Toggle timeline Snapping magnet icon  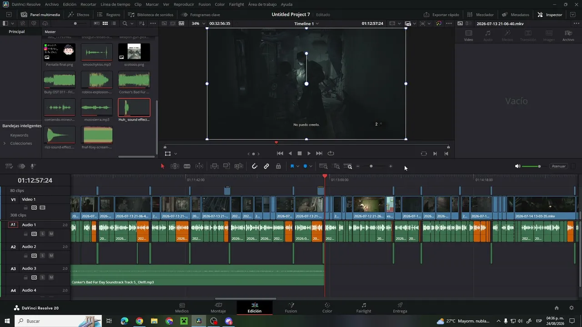tap(255, 166)
